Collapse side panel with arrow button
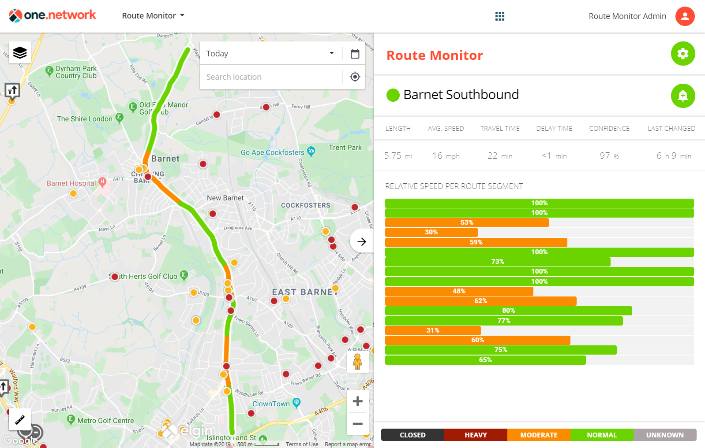This screenshot has height=448, width=705. coord(361,241)
